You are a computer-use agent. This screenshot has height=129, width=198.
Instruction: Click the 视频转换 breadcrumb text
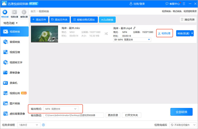(44, 11)
